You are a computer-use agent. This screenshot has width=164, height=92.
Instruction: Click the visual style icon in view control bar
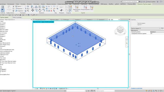(43, 89)
